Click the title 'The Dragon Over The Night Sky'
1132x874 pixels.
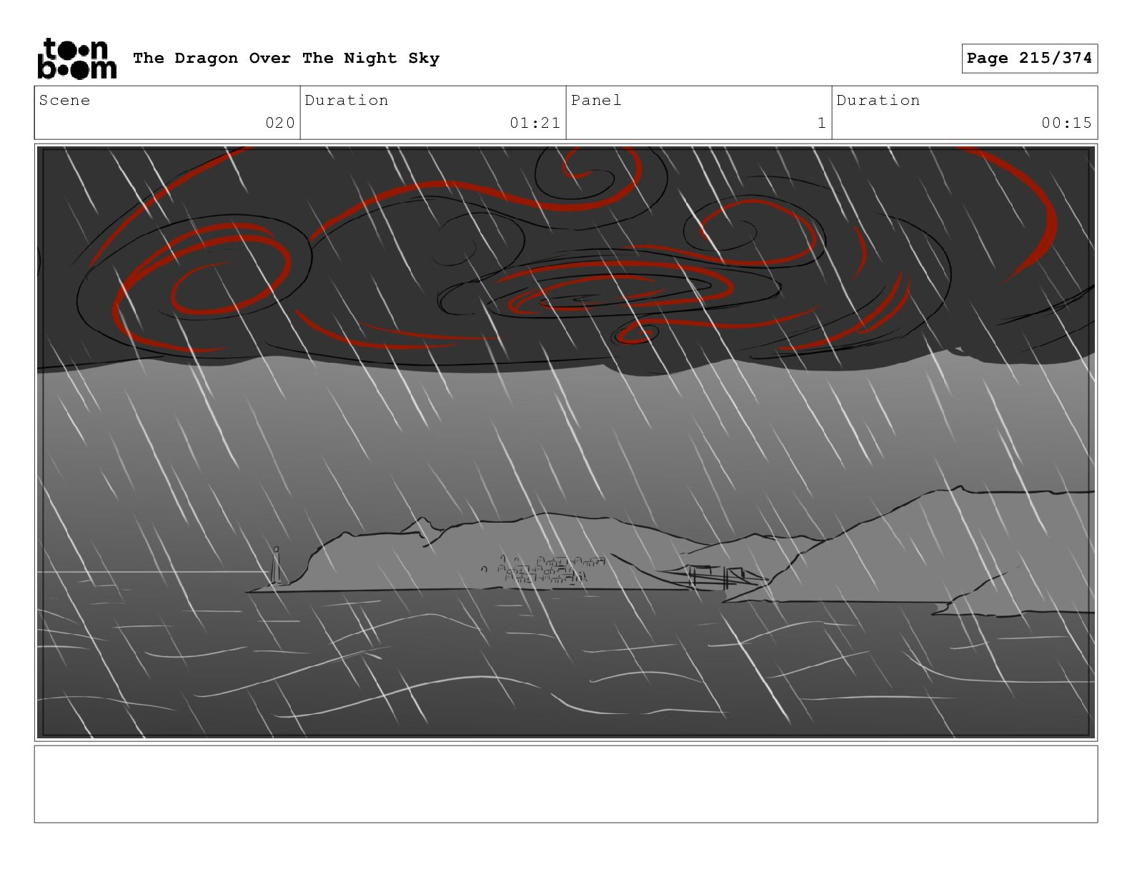286,59
